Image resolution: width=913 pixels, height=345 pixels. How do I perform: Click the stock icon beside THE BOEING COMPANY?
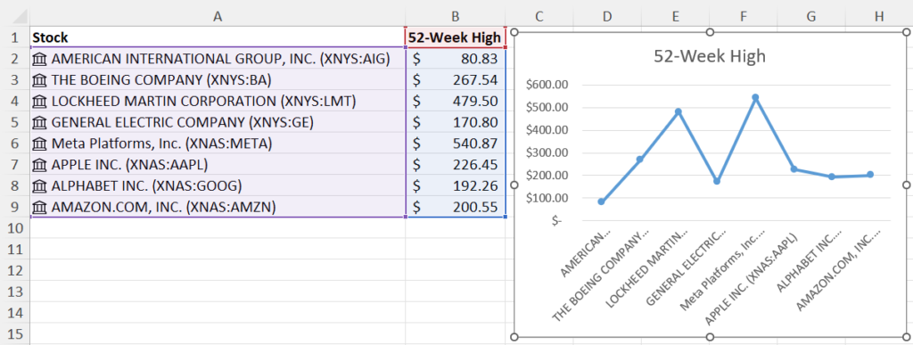click(39, 79)
